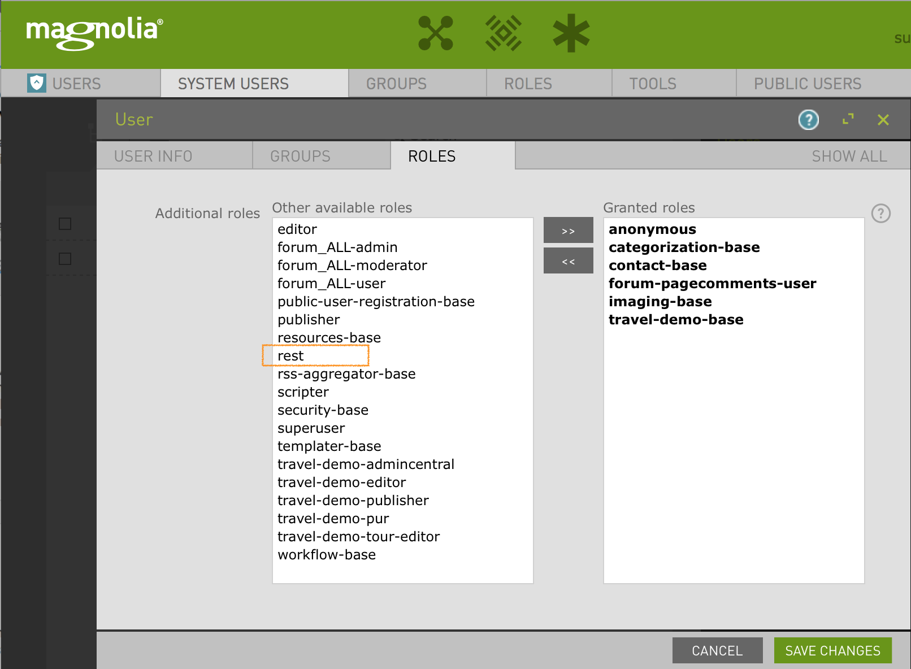911x669 pixels.
Task: Select travel-demo-base in Granted roles
Action: (x=676, y=320)
